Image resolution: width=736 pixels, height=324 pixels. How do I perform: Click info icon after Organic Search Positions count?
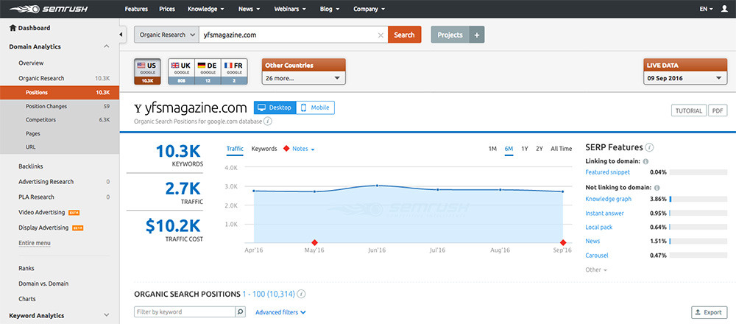[302, 295]
